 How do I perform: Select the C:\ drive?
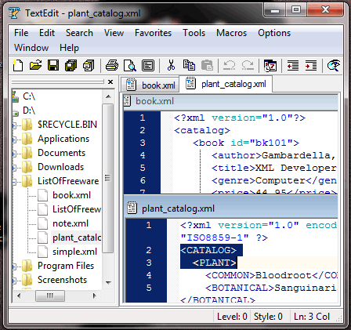29,96
